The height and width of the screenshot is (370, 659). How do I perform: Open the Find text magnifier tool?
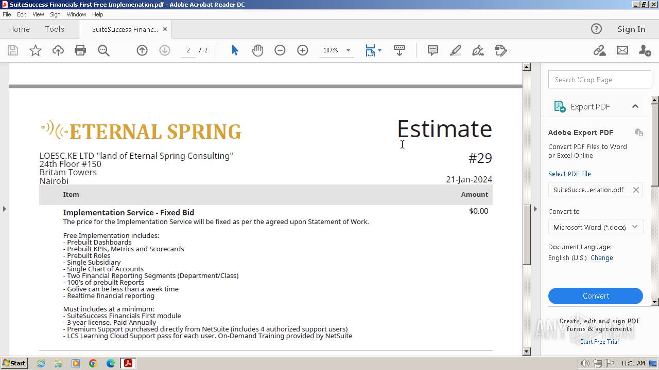tap(103, 50)
